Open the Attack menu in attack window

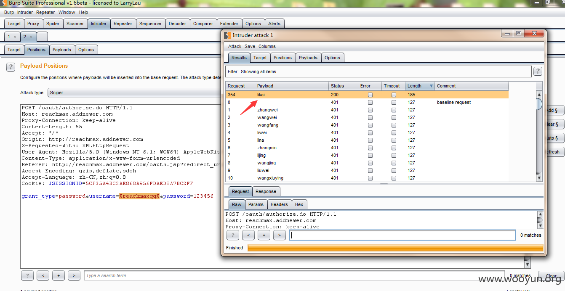pyautogui.click(x=235, y=46)
